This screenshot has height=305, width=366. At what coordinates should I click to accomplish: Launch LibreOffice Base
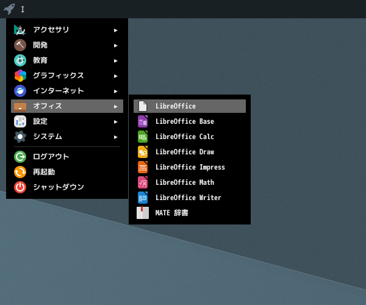click(190, 121)
